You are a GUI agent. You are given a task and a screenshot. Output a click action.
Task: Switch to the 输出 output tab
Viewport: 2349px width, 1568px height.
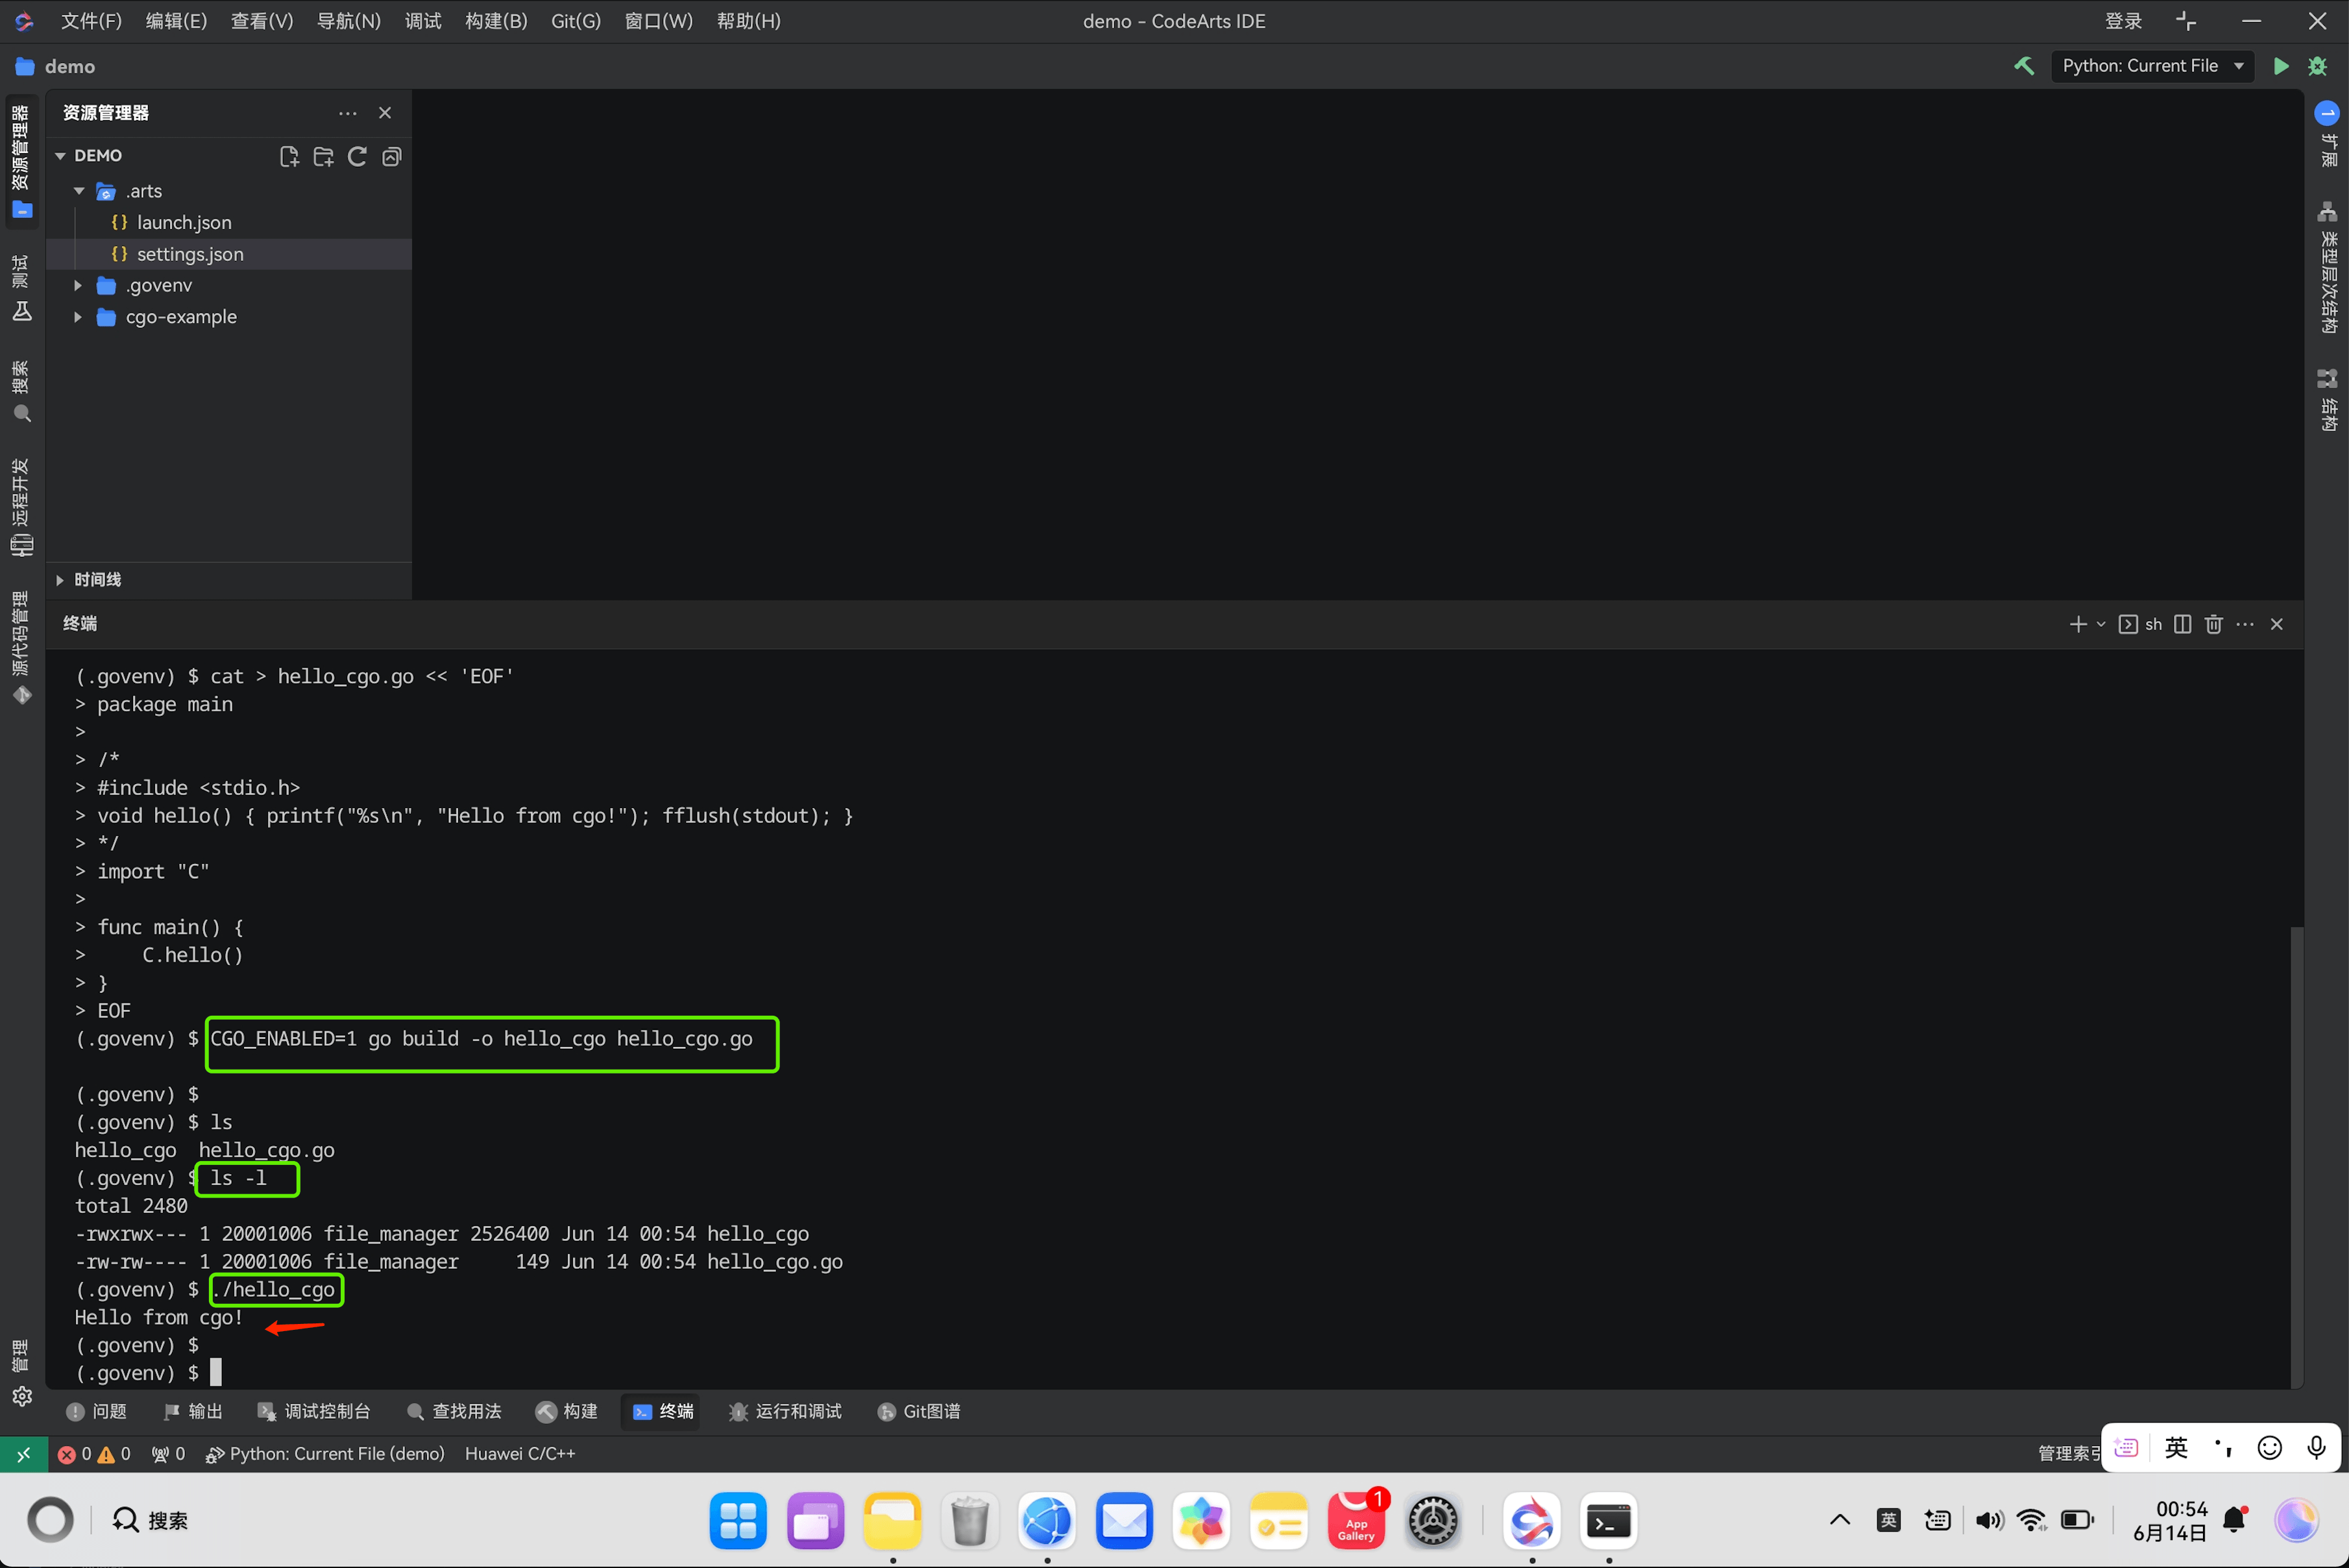(193, 1411)
